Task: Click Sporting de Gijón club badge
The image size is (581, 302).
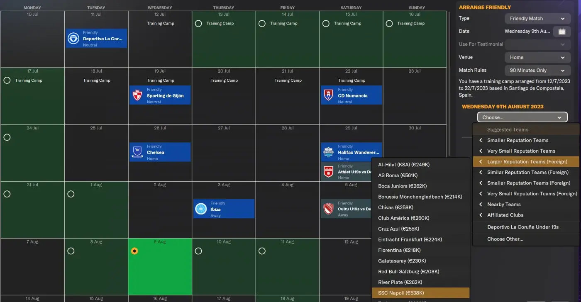Action: 137,95
